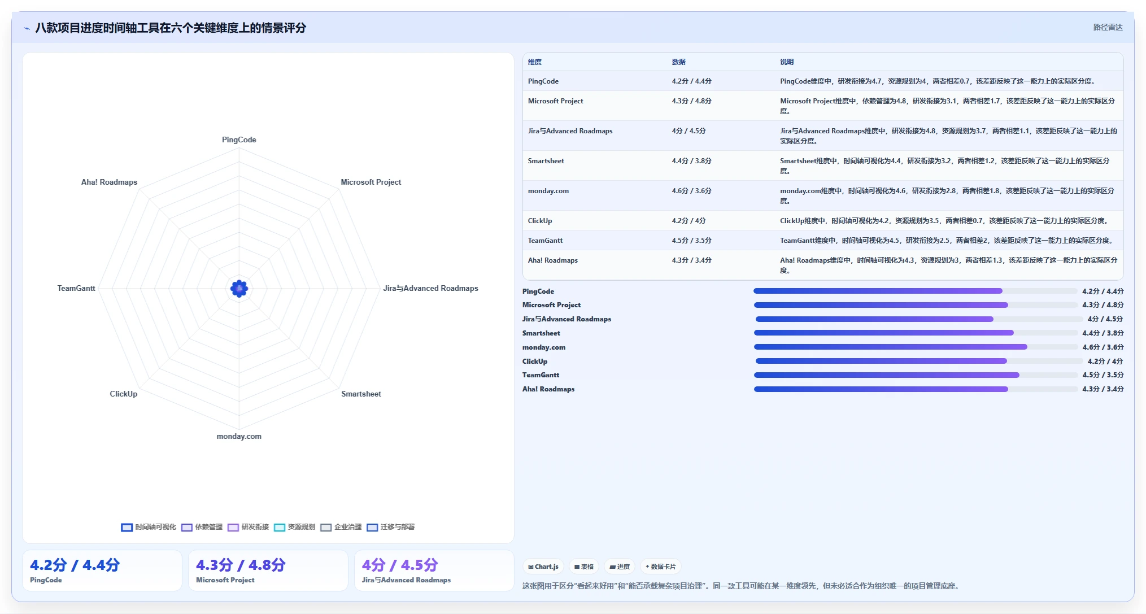Toggle the 资源规划 legend dataset
The height and width of the screenshot is (614, 1146).
(294, 527)
